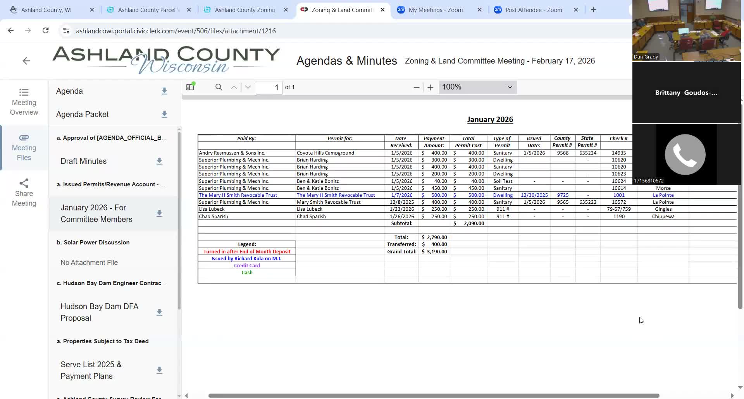
Task: Click the Ashland County Wisconsin logo
Action: (166, 60)
